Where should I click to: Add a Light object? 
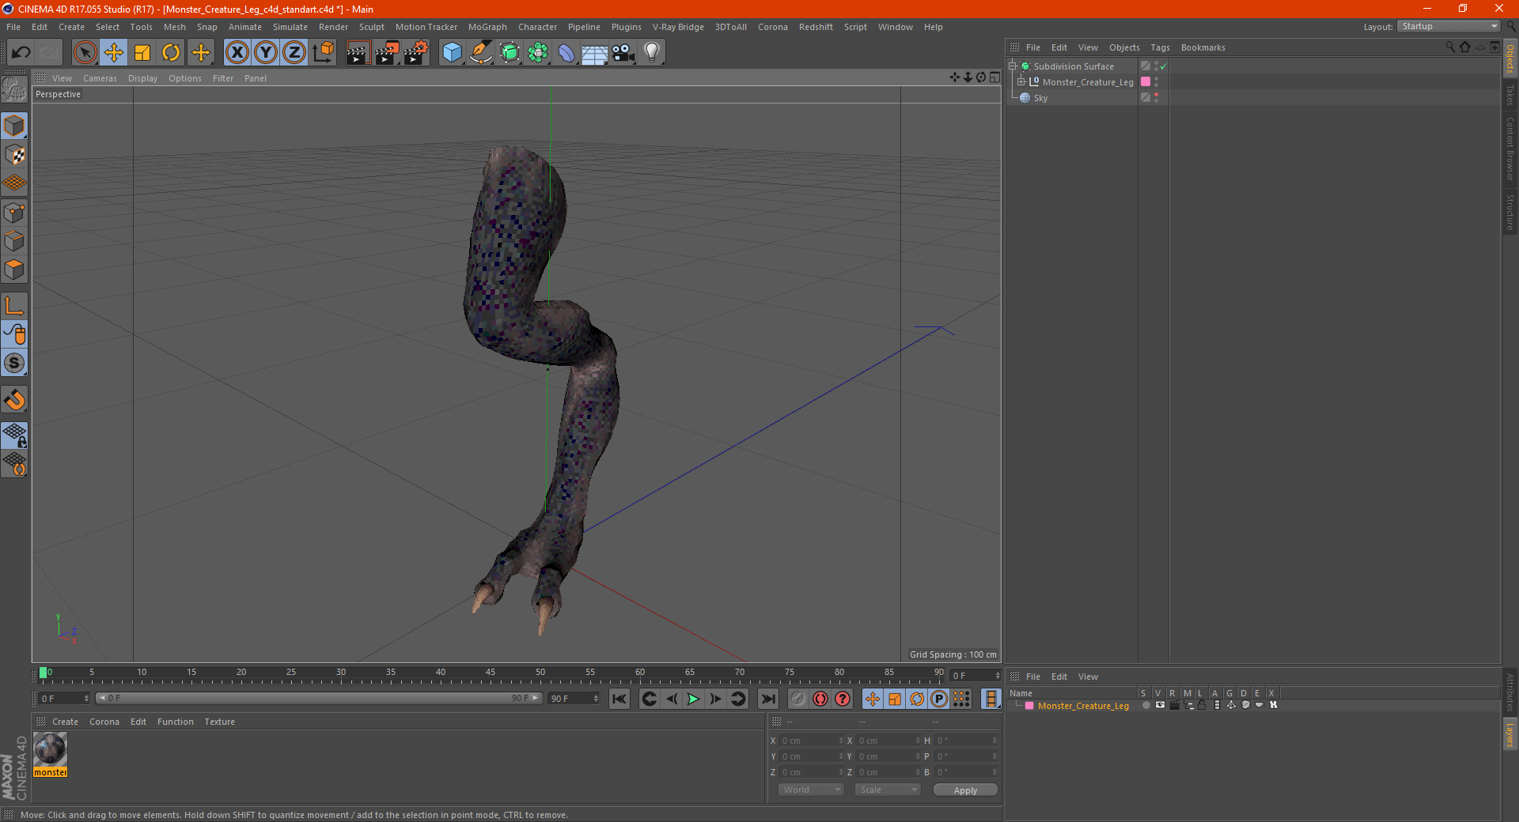[652, 53]
